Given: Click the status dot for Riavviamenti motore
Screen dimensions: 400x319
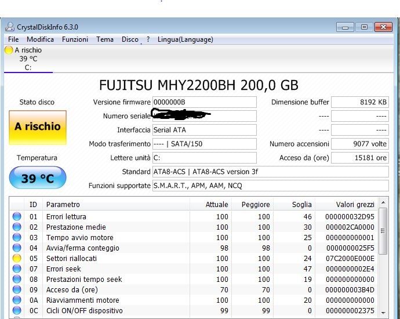Looking at the screenshot, I should pos(17,300).
